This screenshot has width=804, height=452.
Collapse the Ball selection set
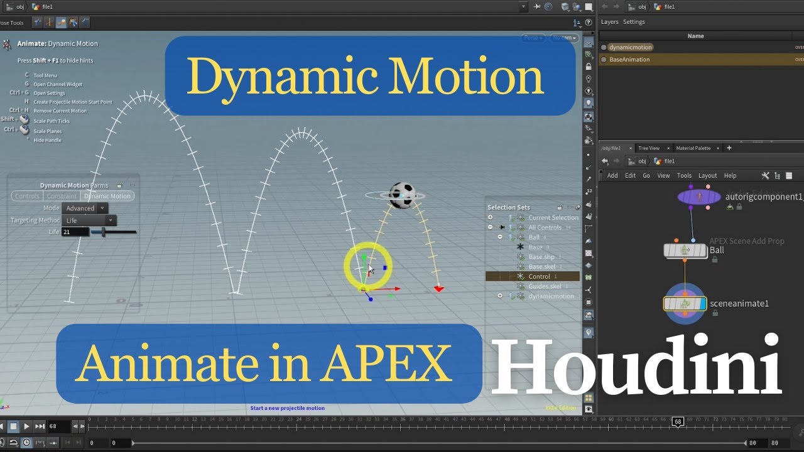pos(500,237)
